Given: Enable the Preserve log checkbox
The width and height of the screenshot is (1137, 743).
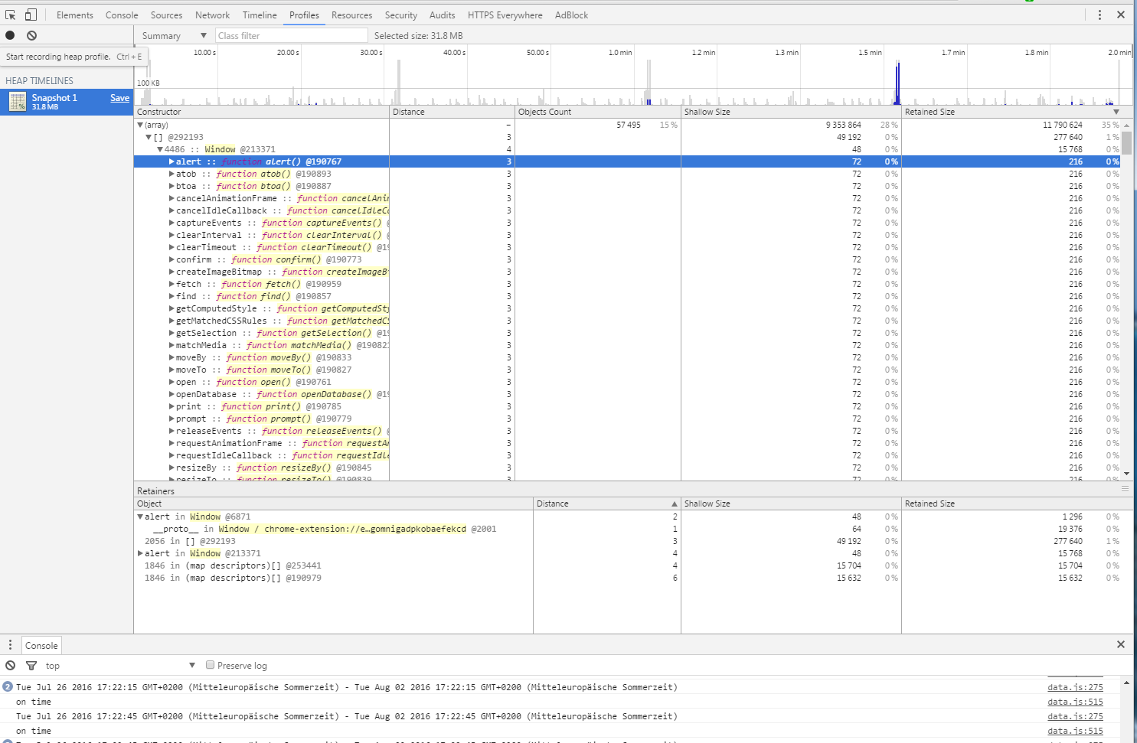Looking at the screenshot, I should tap(211, 666).
